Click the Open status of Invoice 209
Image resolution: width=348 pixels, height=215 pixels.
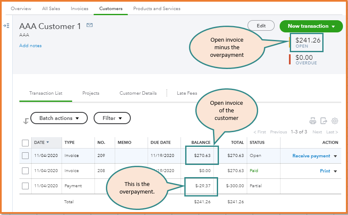click(256, 156)
